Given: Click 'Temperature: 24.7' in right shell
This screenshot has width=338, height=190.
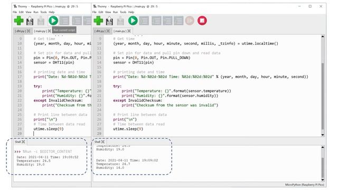Looking at the screenshot, I should pyautogui.click(x=113, y=164).
